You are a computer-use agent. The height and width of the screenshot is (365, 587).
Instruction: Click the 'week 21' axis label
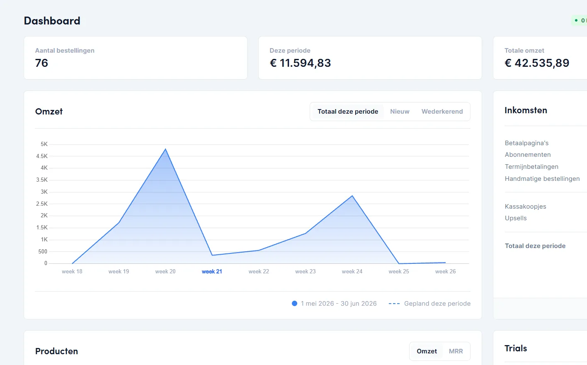pos(212,272)
